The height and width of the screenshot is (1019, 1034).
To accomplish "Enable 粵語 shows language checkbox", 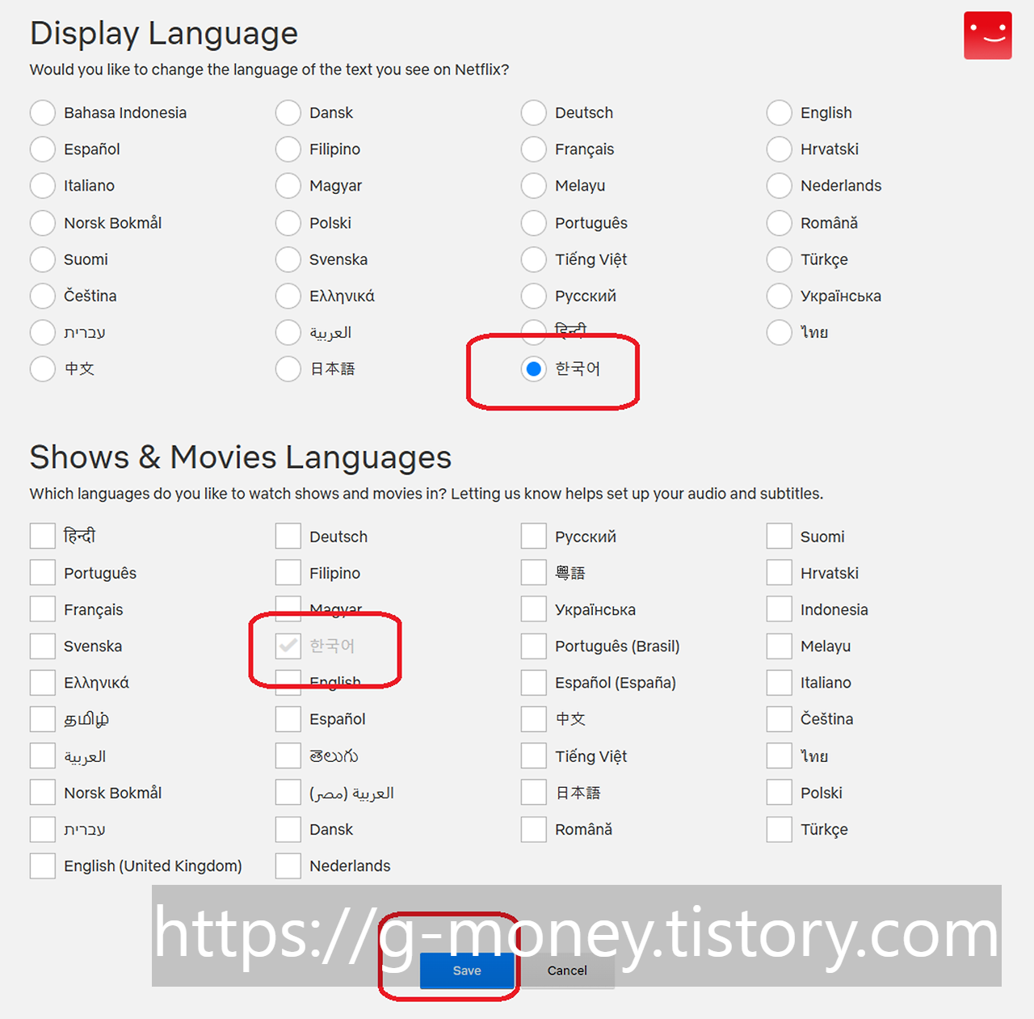I will 534,572.
